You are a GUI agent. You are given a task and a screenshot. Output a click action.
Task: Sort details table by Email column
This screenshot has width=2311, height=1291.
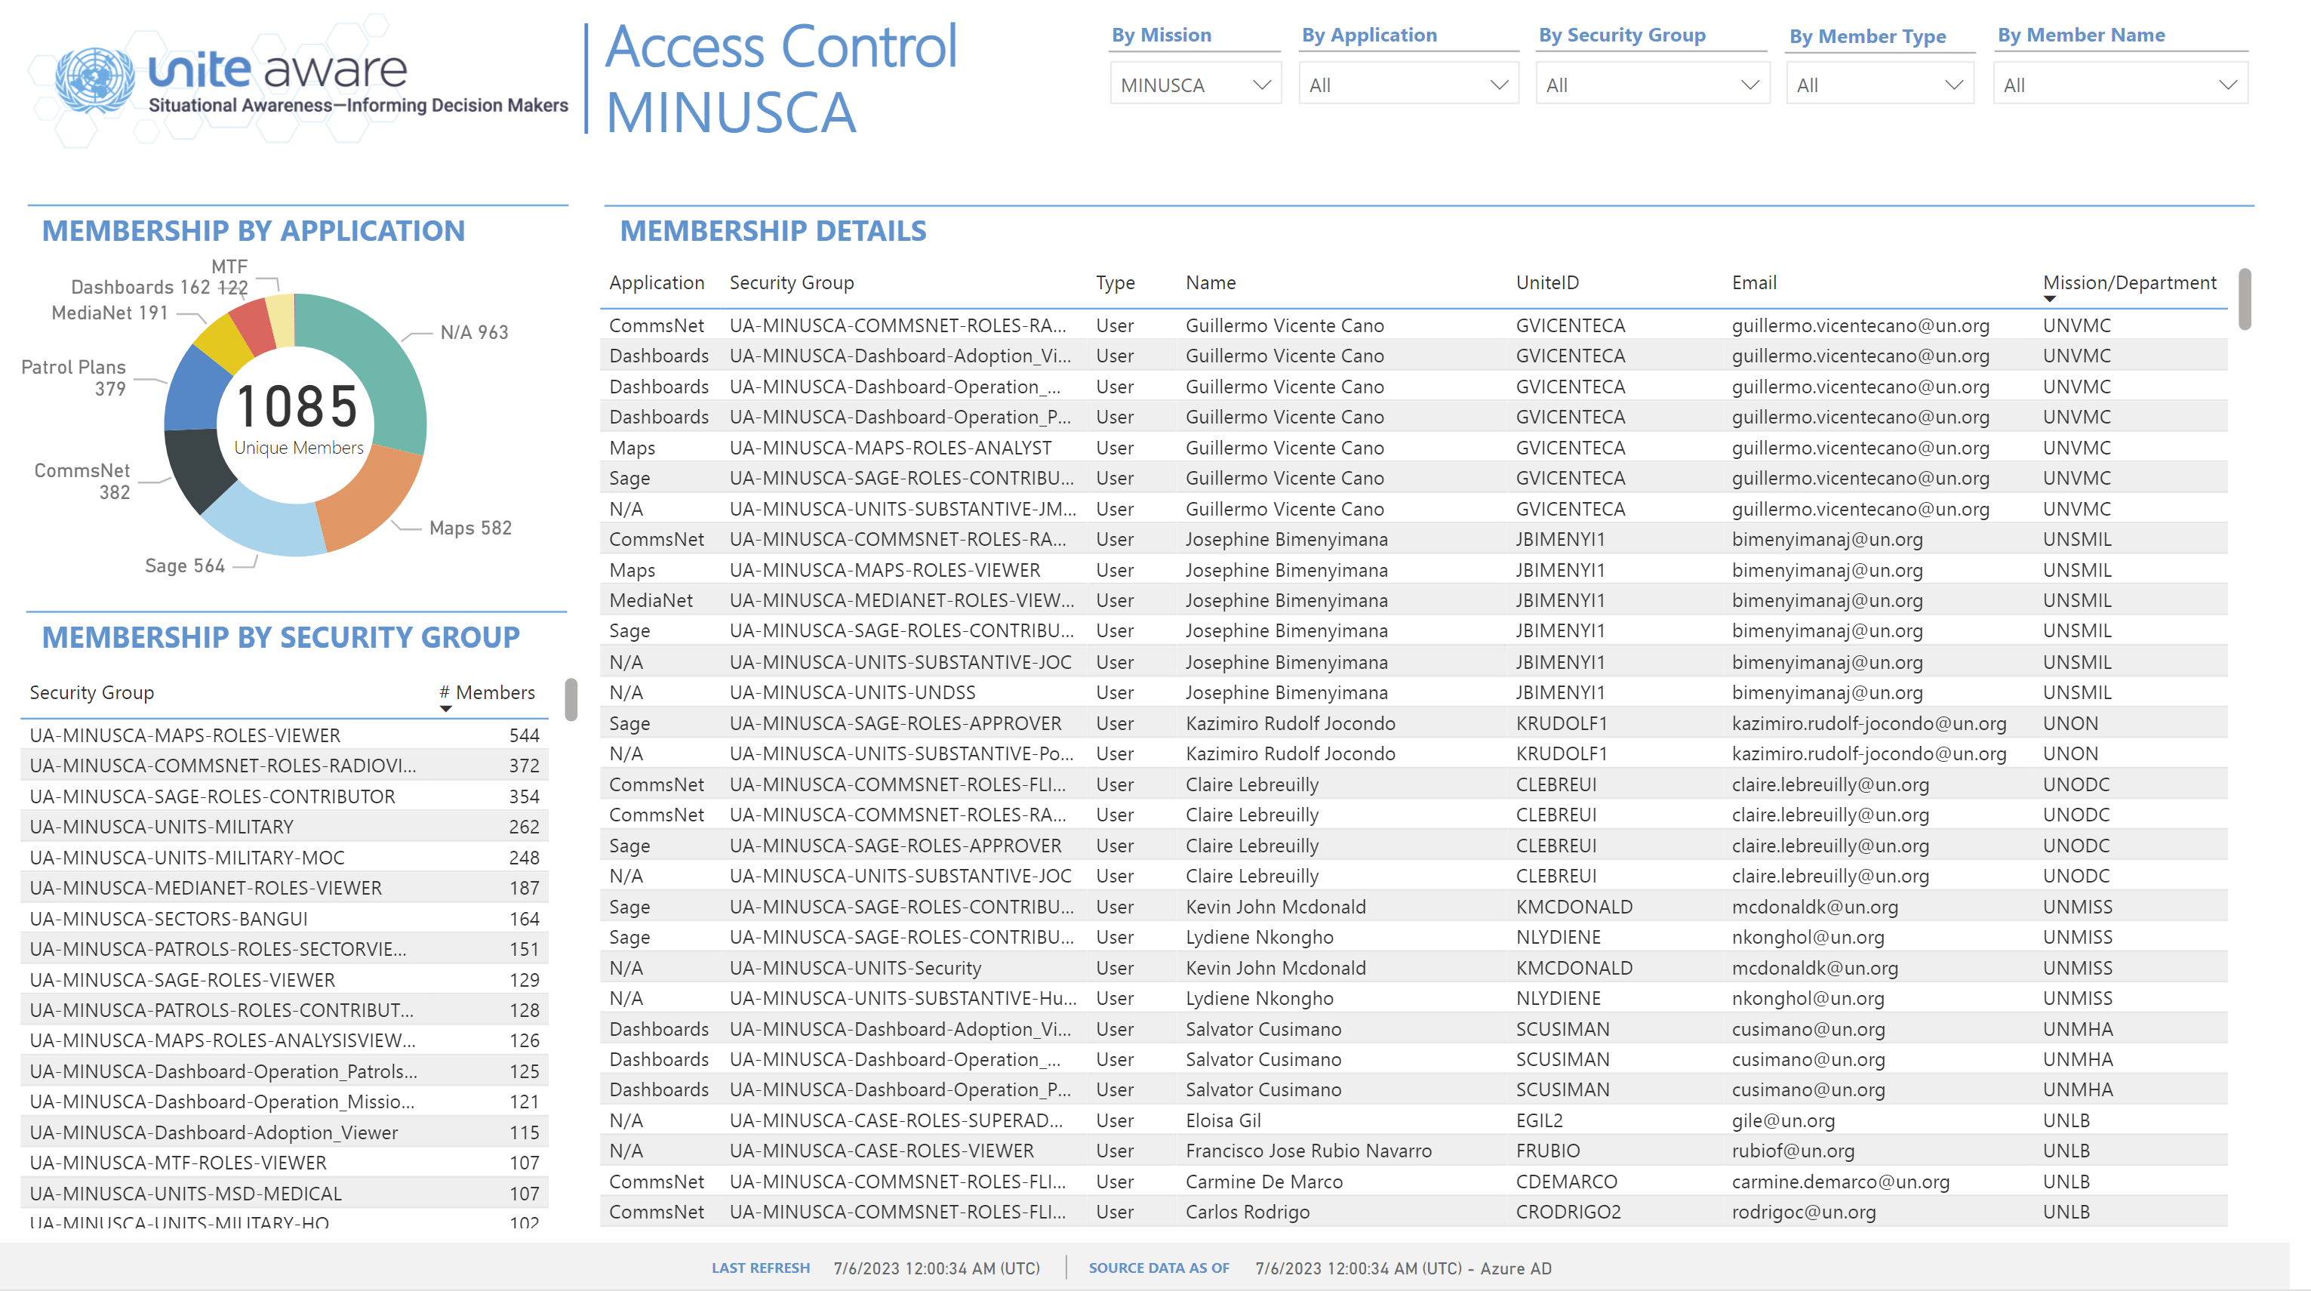click(1753, 282)
